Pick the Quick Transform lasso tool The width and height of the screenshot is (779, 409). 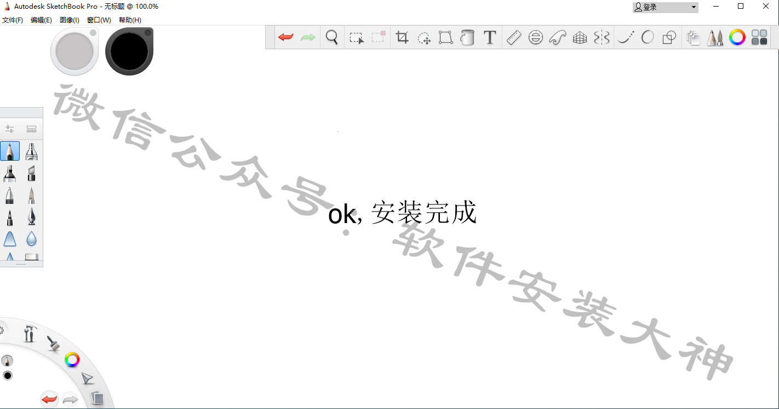(424, 38)
